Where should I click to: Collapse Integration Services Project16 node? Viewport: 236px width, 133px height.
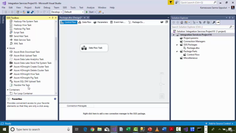[x=174, y=35]
